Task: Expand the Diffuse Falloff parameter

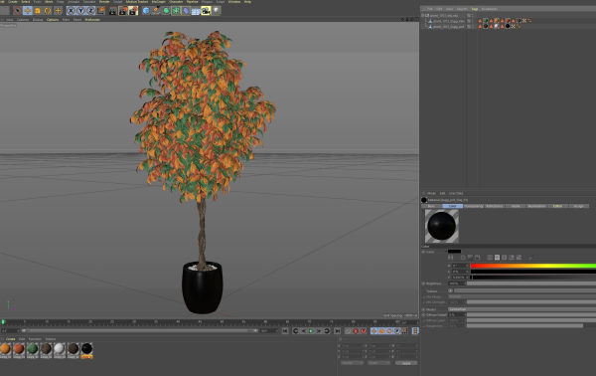Action: pyautogui.click(x=423, y=315)
